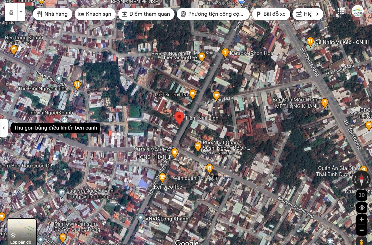Image resolution: width=372 pixels, height=245 pixels.
Task: Filter by Nhà hàng restaurants chip
Action: tap(52, 14)
